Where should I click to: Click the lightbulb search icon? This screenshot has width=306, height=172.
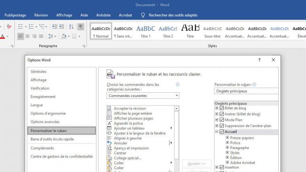[143, 15]
